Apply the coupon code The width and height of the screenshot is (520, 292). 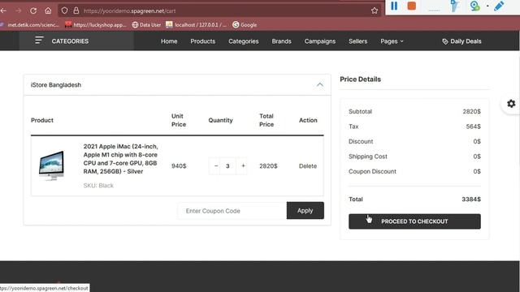coord(305,211)
